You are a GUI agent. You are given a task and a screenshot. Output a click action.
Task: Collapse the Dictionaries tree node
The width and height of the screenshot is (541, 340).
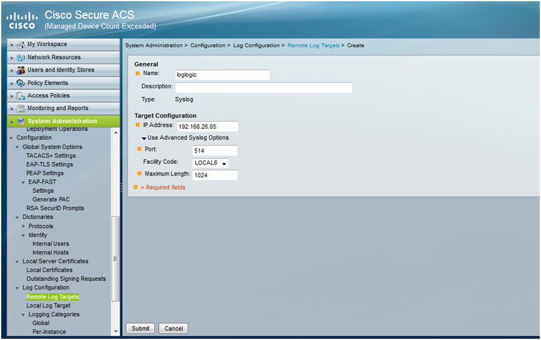coord(17,217)
